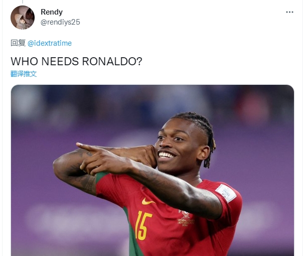Click the 翻译推文 translate tweet link
303x256 pixels.
[24, 74]
